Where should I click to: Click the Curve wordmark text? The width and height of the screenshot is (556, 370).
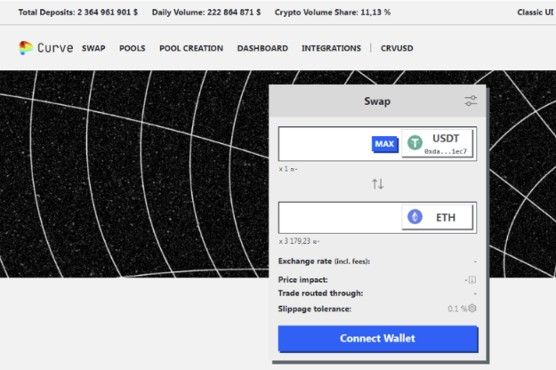coord(55,48)
